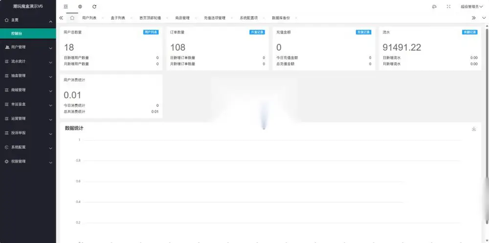Open the tab options dropdown arrow
489x243 pixels.
(x=484, y=18)
